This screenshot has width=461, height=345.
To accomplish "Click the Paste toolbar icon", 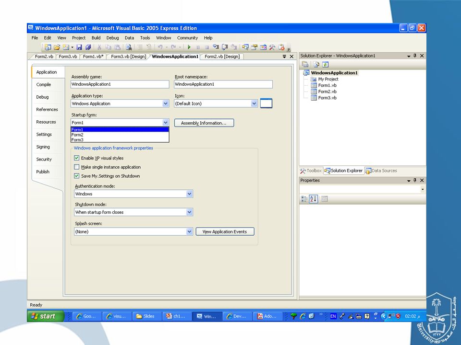I will [x=117, y=47].
